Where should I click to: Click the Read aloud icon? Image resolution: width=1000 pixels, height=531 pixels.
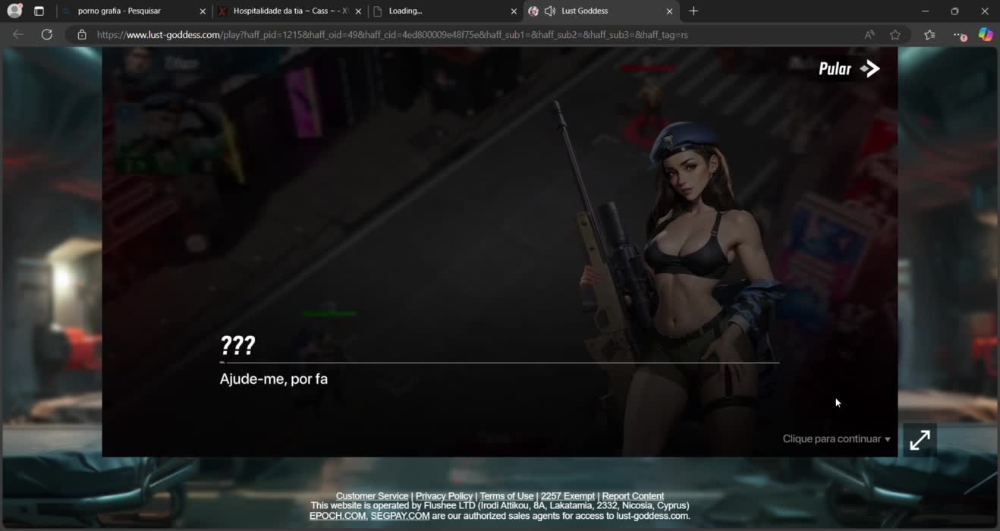point(869,35)
